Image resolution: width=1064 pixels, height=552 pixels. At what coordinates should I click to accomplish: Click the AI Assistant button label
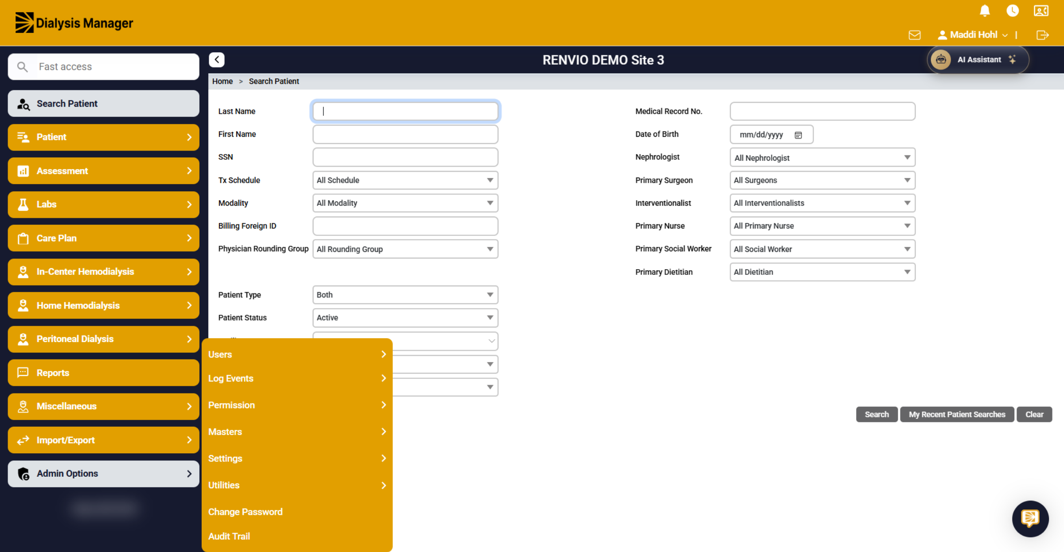(979, 60)
